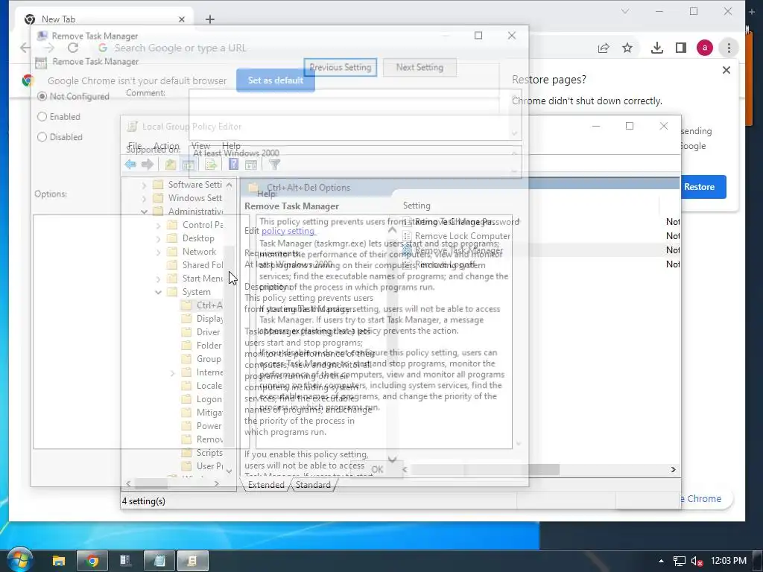The image size is (763, 572).
Task: Open the Action menu in Policy Editor
Action: coord(166,146)
